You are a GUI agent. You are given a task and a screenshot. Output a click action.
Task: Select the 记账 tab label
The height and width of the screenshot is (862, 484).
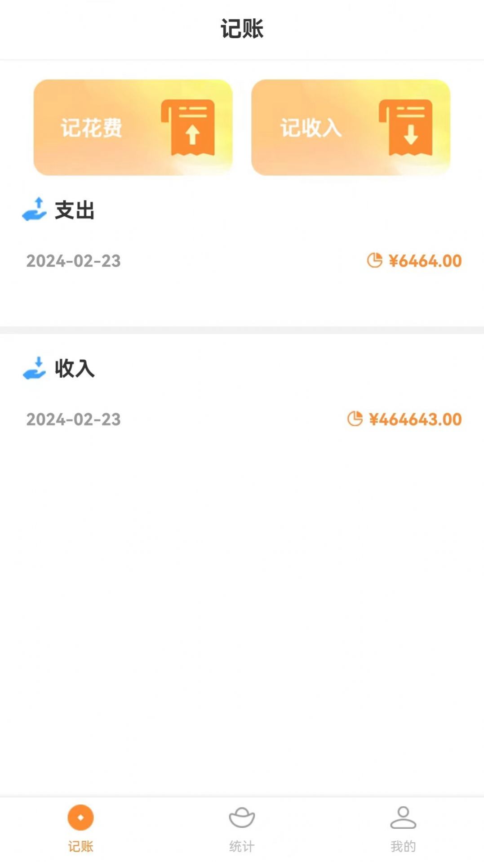click(x=80, y=846)
